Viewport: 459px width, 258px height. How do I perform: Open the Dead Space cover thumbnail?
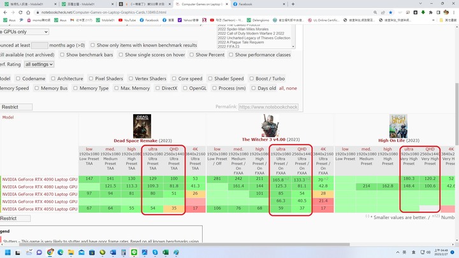pos(142,126)
